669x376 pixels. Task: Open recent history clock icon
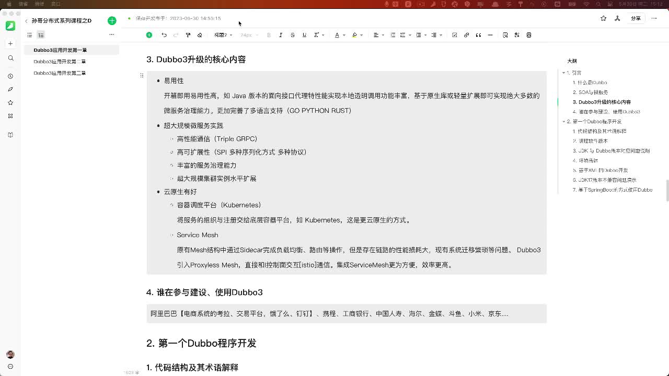[10, 76]
